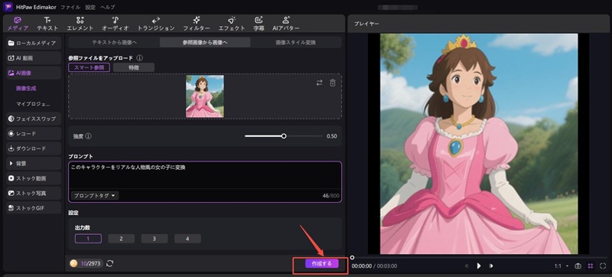The width and height of the screenshot is (612, 277).
Task: Click the fullscreen icon in player
Action: coord(603,266)
